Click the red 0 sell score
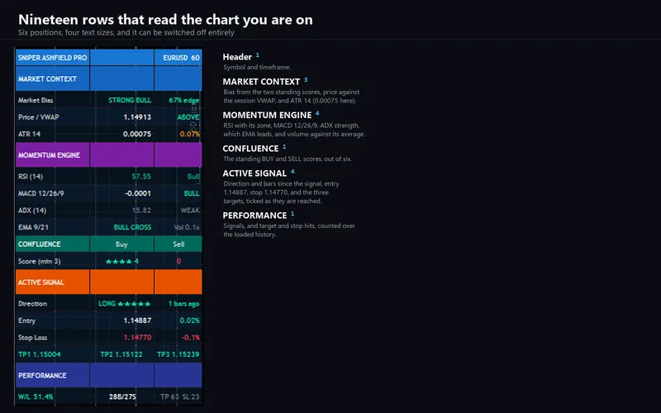The image size is (661, 413). tap(178, 261)
